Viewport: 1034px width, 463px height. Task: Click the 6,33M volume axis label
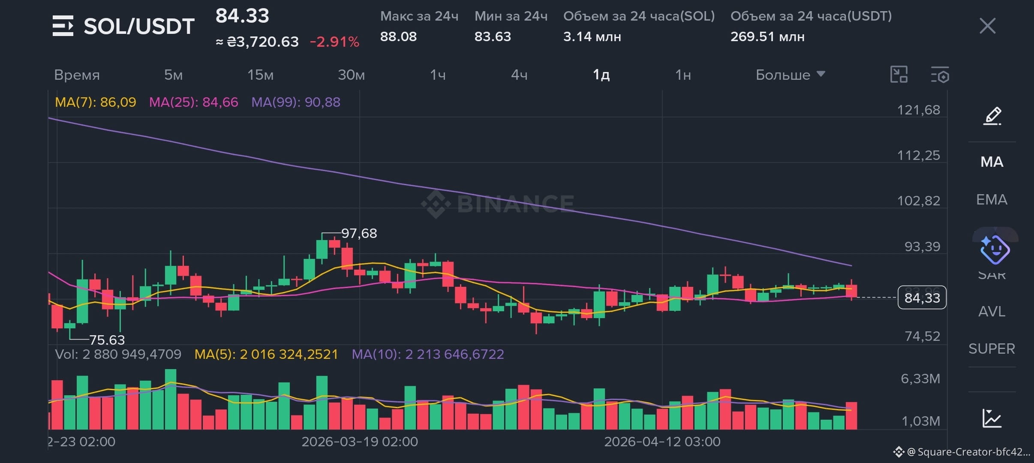coord(920,379)
